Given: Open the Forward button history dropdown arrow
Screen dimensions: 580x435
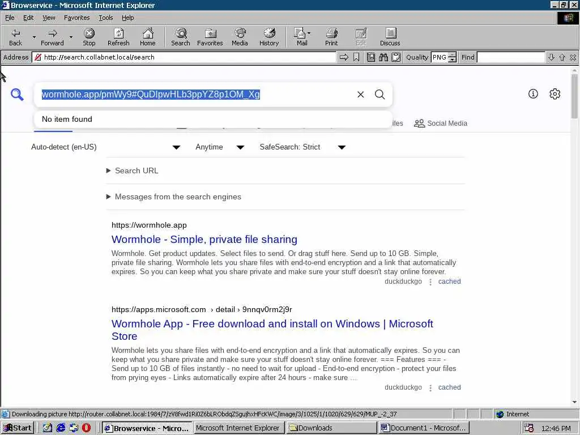Looking at the screenshot, I should tap(71, 37).
